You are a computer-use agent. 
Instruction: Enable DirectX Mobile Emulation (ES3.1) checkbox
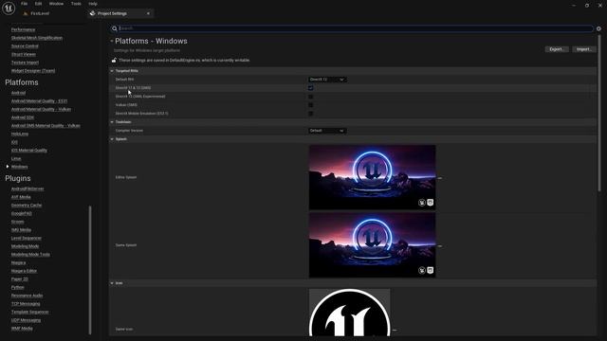click(x=310, y=114)
